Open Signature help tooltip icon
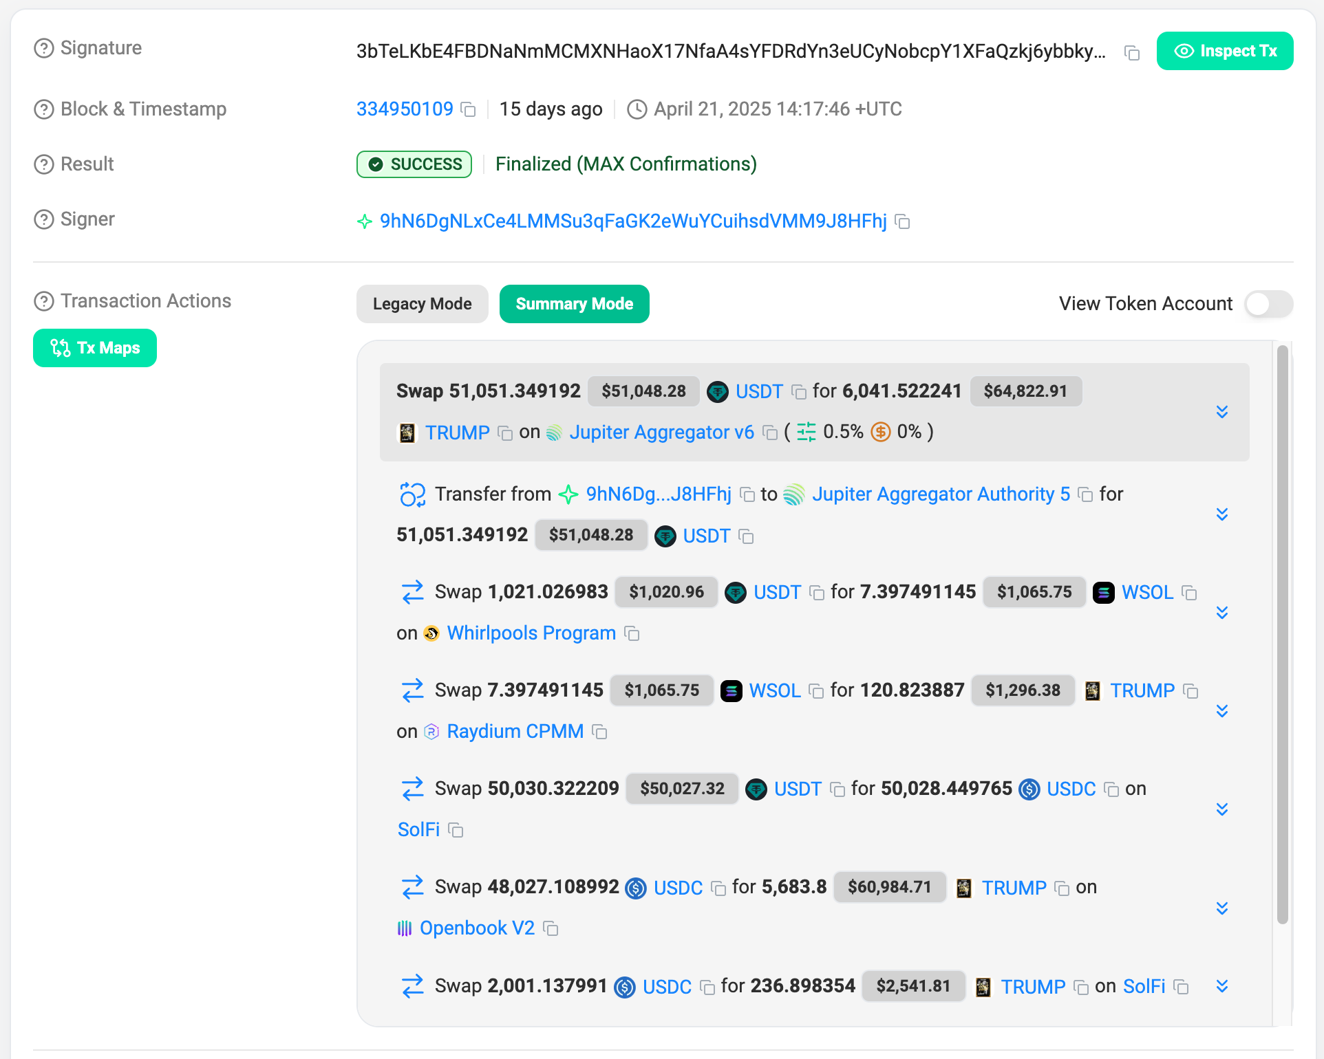The width and height of the screenshot is (1324, 1059). [x=44, y=48]
